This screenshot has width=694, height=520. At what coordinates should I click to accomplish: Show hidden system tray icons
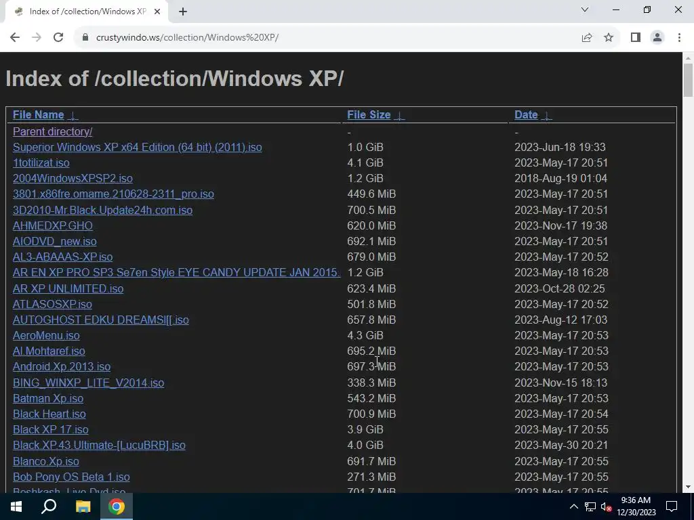(x=573, y=506)
